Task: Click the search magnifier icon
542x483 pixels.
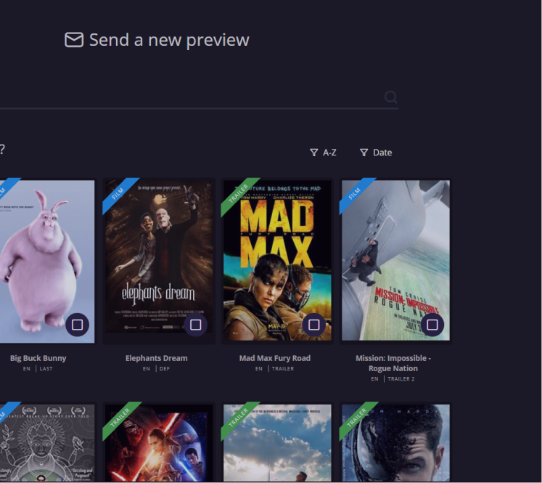Action: 391,97
